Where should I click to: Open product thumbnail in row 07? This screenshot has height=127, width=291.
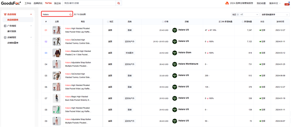coord(57,98)
